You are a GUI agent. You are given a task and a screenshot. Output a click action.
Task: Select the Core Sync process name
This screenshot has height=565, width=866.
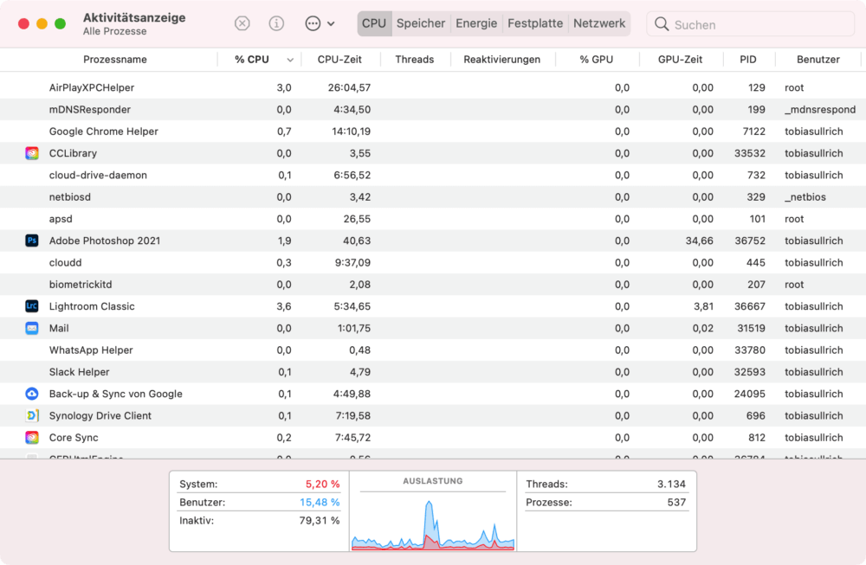pyautogui.click(x=74, y=438)
